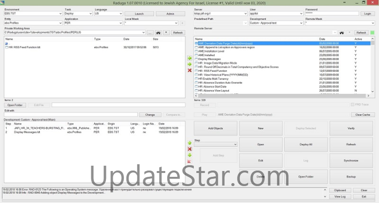Click the asterisk button next to Private Working Area

click(x=166, y=32)
